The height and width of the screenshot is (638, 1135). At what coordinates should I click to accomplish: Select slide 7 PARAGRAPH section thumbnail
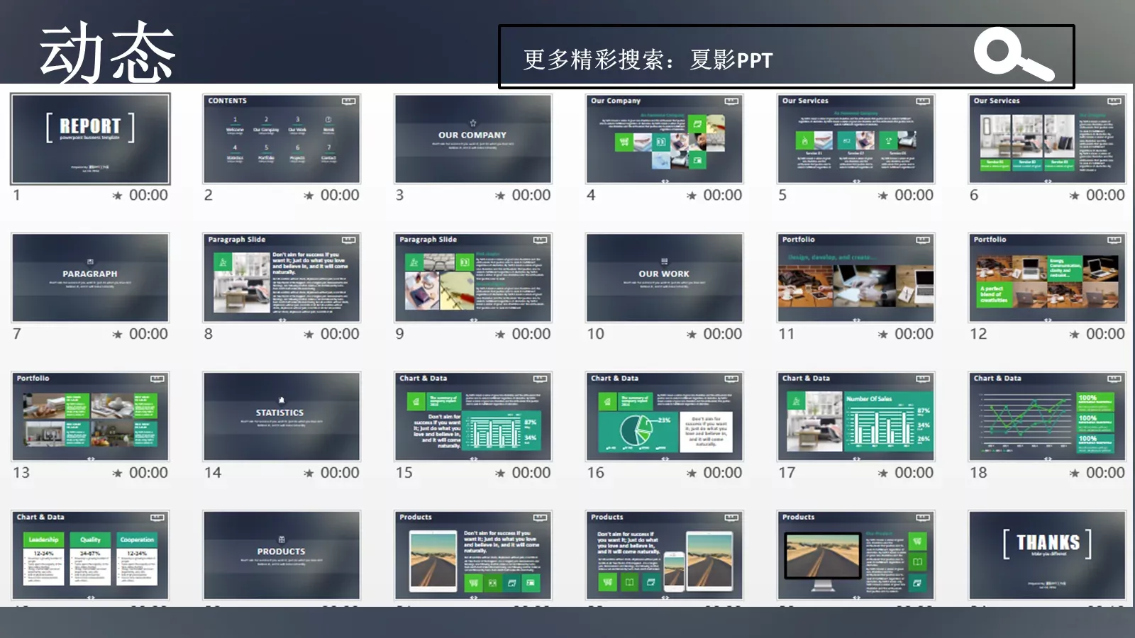click(x=90, y=277)
